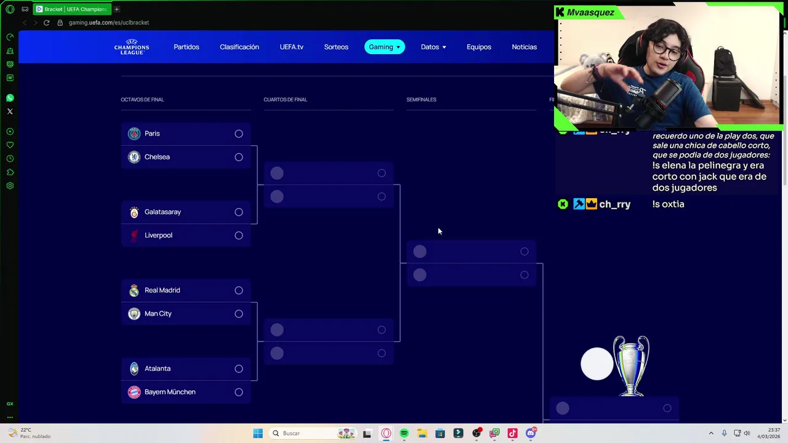The width and height of the screenshot is (788, 443).
Task: Open the player icon in sidebar
Action: pyautogui.click(x=10, y=132)
